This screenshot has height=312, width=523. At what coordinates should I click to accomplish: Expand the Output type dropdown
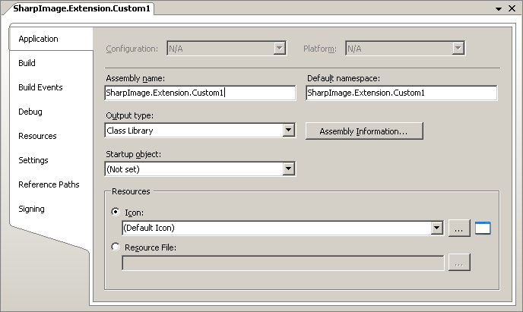(288, 131)
